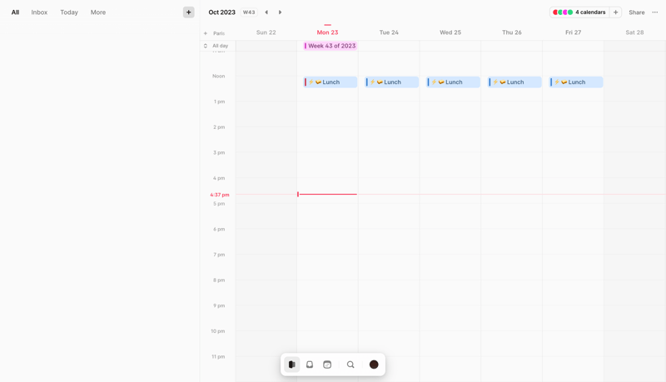This screenshot has height=382, width=666.
Task: Open the three-dot options menu
Action: point(655,12)
